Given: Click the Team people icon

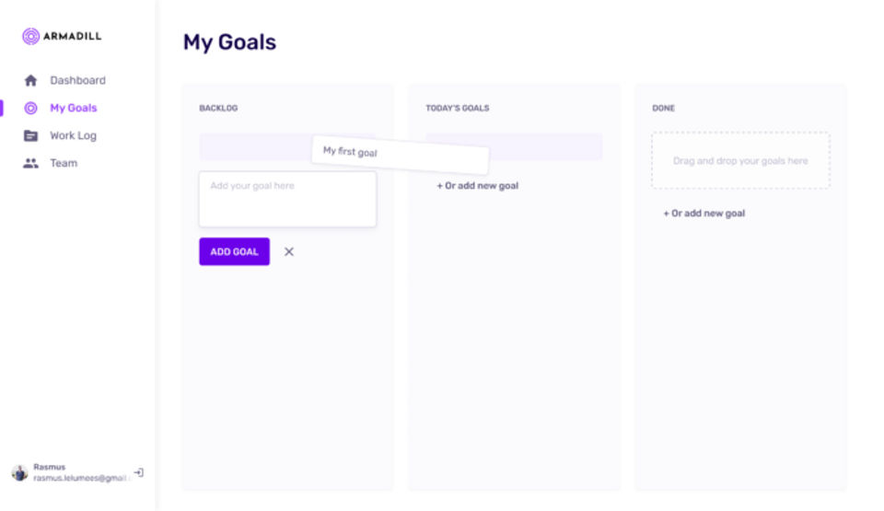Looking at the screenshot, I should [30, 164].
